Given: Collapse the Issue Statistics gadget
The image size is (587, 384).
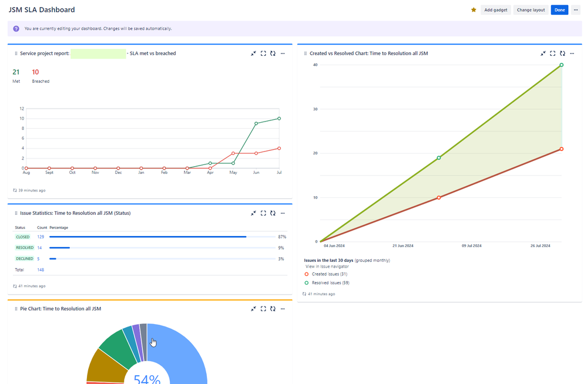Looking at the screenshot, I should click(x=253, y=213).
